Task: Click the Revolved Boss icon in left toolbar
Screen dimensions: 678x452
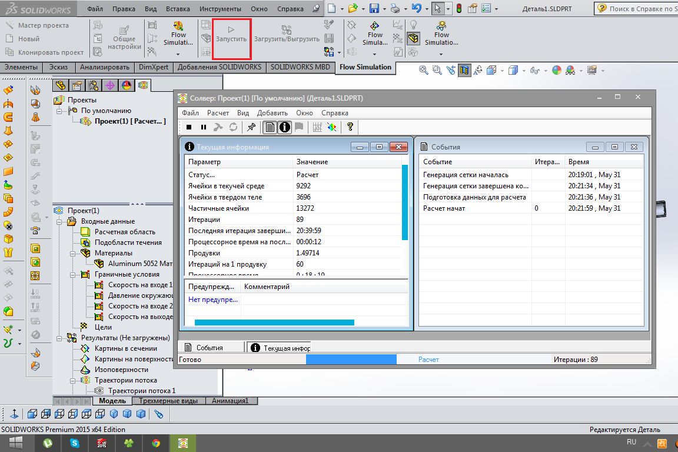Action: 8,104
